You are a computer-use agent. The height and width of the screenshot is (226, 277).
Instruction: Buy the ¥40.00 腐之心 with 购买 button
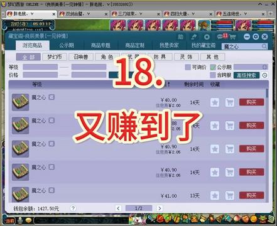(x=251, y=102)
